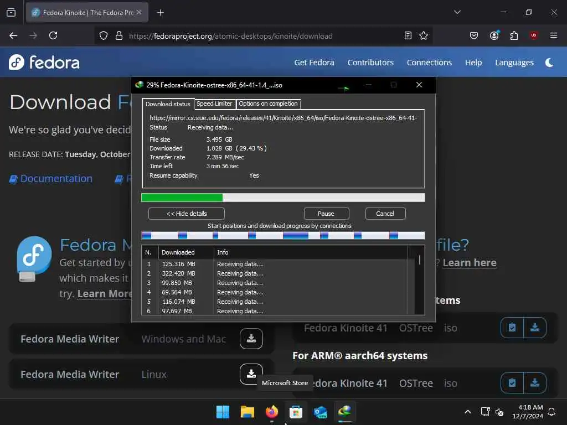Select connection row with 99.850 MB
The height and width of the screenshot is (425, 567).
[x=275, y=283]
